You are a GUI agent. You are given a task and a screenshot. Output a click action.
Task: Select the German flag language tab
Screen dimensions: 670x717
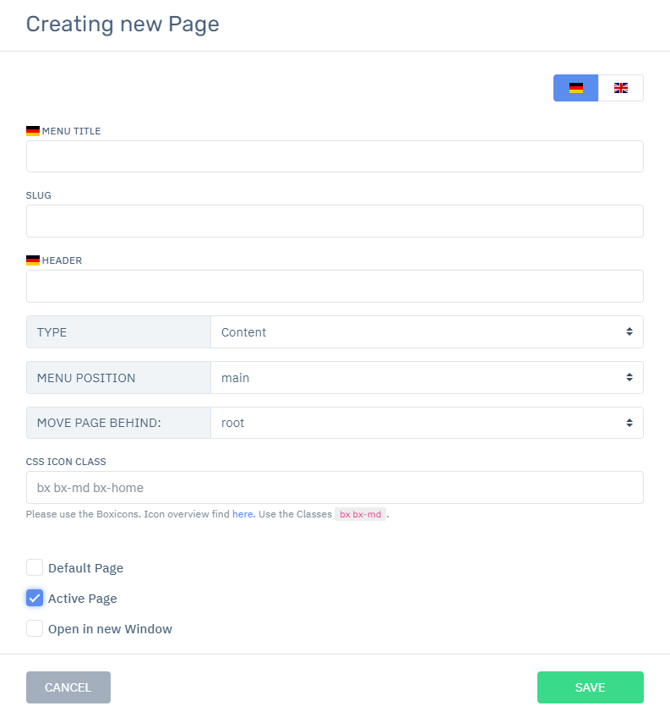(576, 87)
